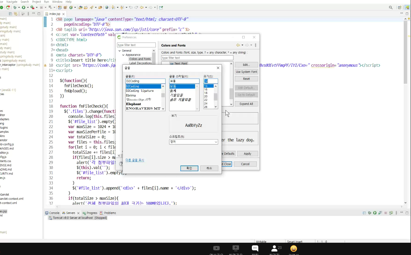Open the Window menu
Viewport: 411px width, 255px height.
tap(57, 2)
